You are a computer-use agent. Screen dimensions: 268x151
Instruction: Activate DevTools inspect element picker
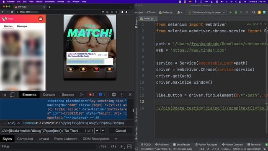point(5,95)
